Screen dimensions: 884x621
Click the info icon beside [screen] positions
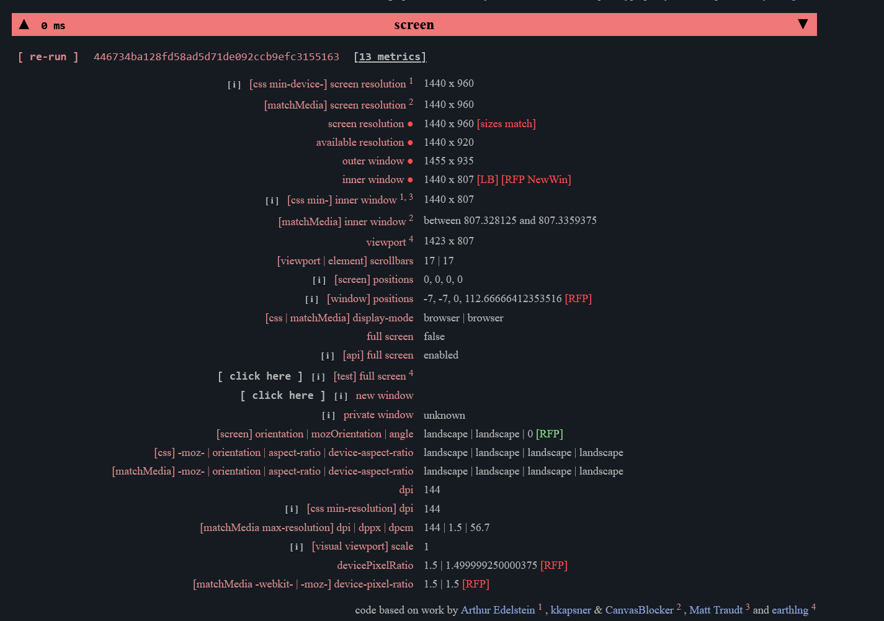click(x=319, y=280)
